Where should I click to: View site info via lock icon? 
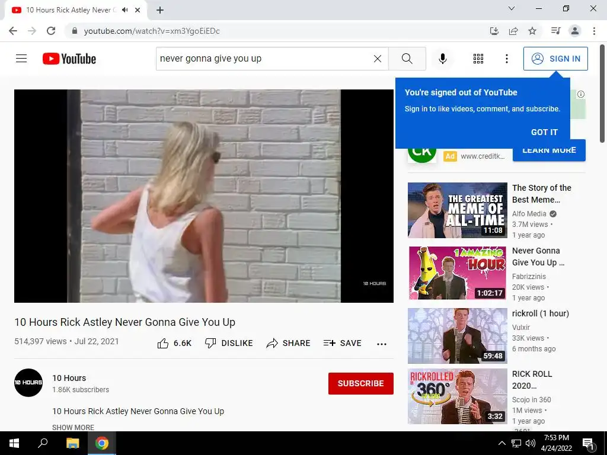[75, 31]
